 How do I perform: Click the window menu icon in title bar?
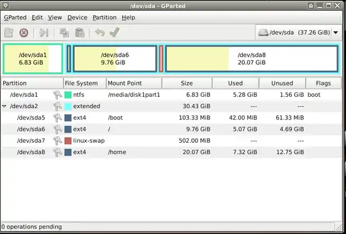(5, 6)
